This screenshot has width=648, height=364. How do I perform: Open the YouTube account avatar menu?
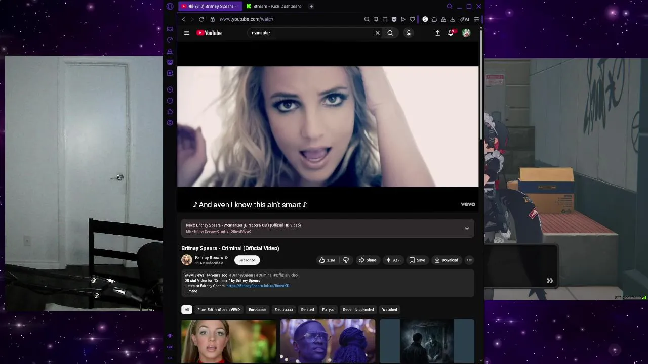click(466, 33)
